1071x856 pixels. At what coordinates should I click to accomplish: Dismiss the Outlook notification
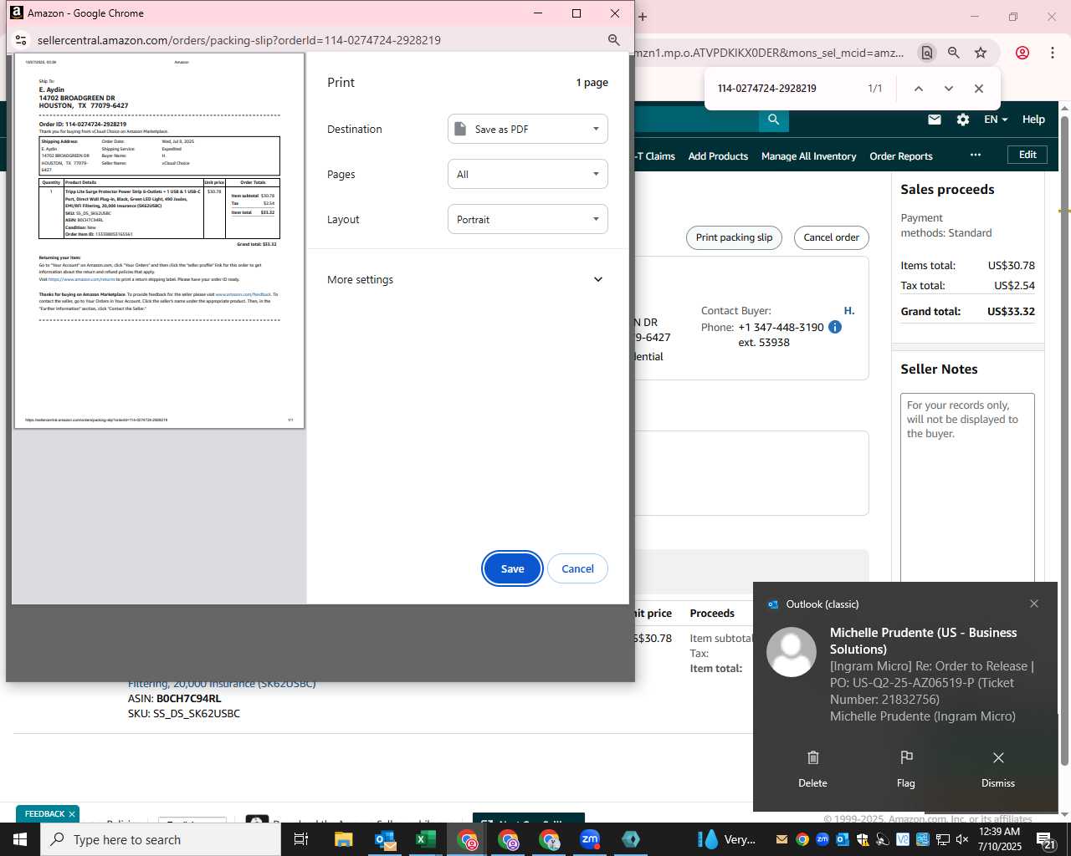(x=998, y=768)
